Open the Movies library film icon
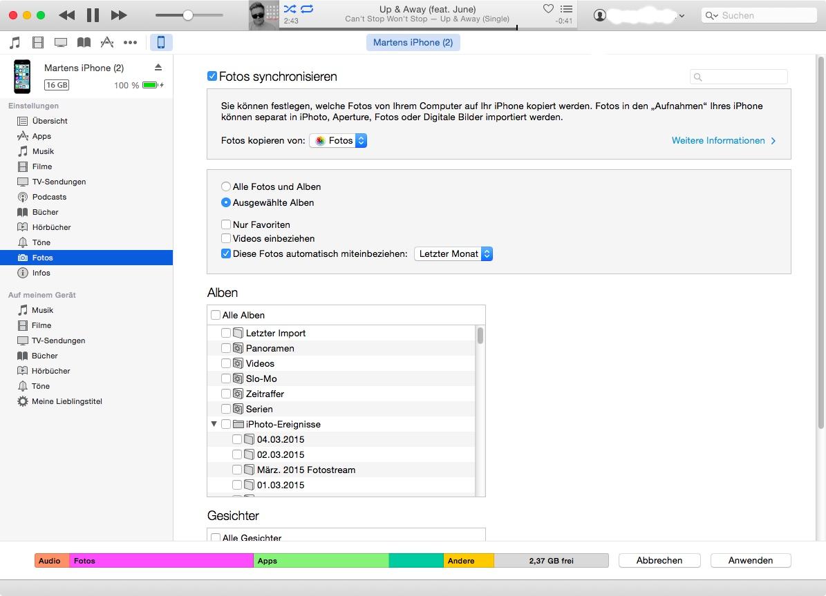 (x=38, y=42)
